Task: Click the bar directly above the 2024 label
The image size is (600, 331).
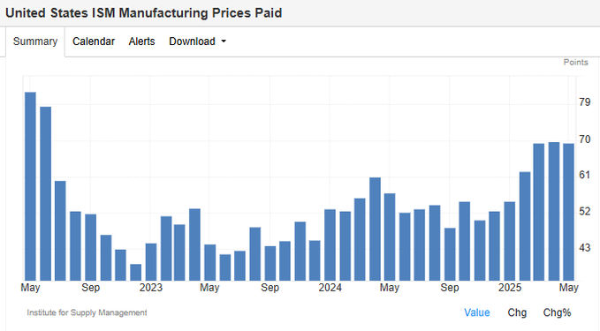Action: (330, 245)
